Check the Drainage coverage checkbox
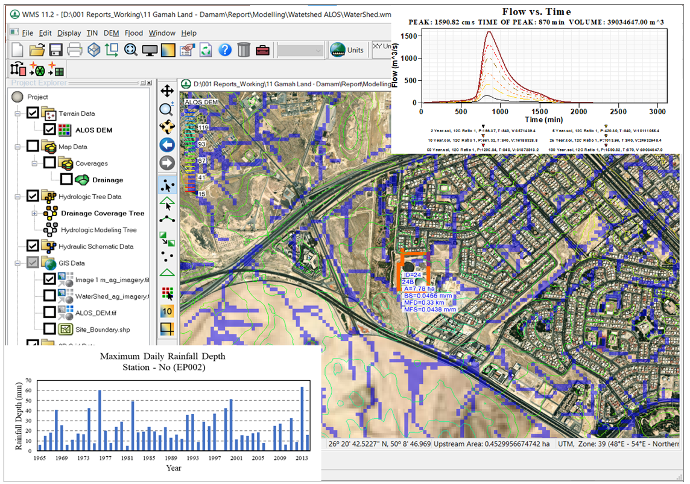Screen dimensions: 690x484 click(66, 180)
